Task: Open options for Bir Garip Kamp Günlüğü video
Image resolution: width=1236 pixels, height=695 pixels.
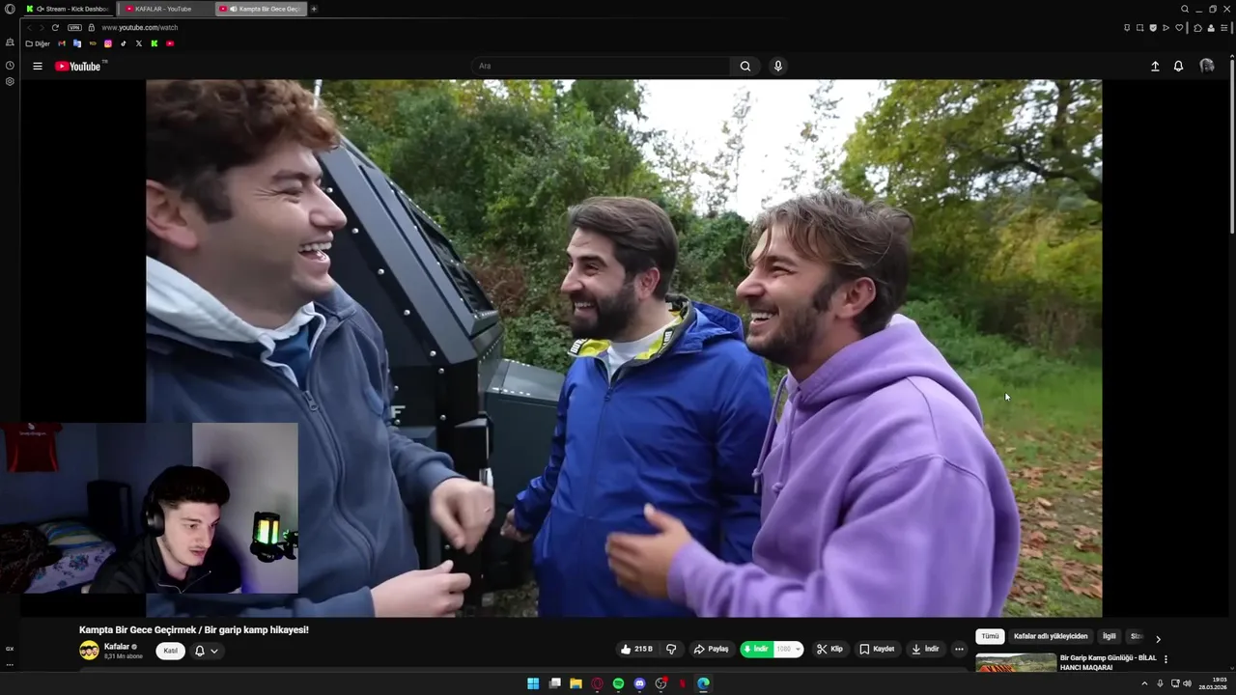Action: tap(1166, 659)
